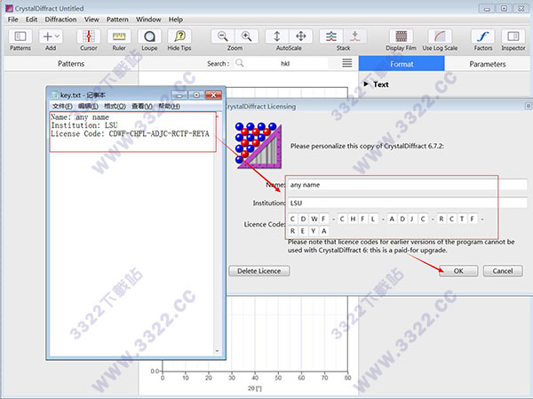Click the Hide Tips icon
The image size is (533, 399).
pyautogui.click(x=179, y=36)
